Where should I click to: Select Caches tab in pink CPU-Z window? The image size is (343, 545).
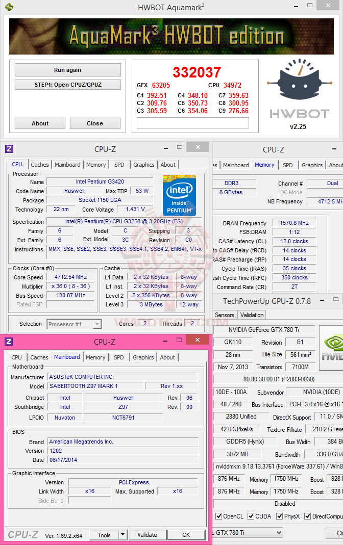coord(39,357)
